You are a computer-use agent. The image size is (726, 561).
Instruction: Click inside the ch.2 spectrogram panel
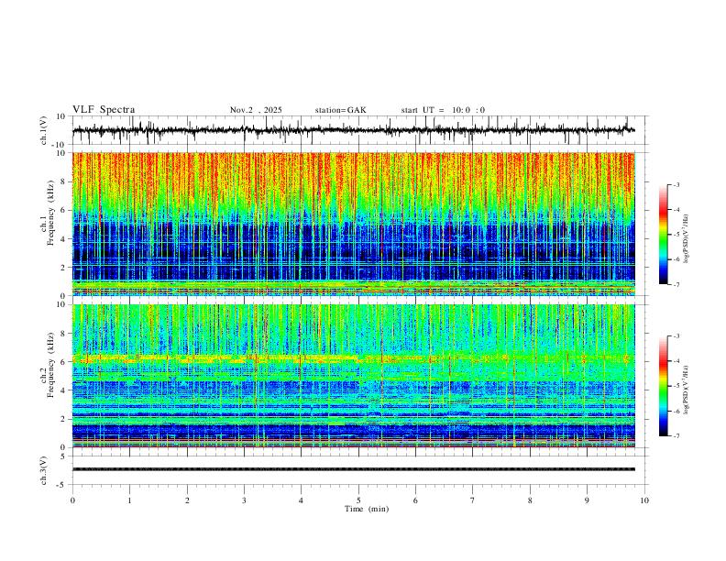click(x=354, y=376)
